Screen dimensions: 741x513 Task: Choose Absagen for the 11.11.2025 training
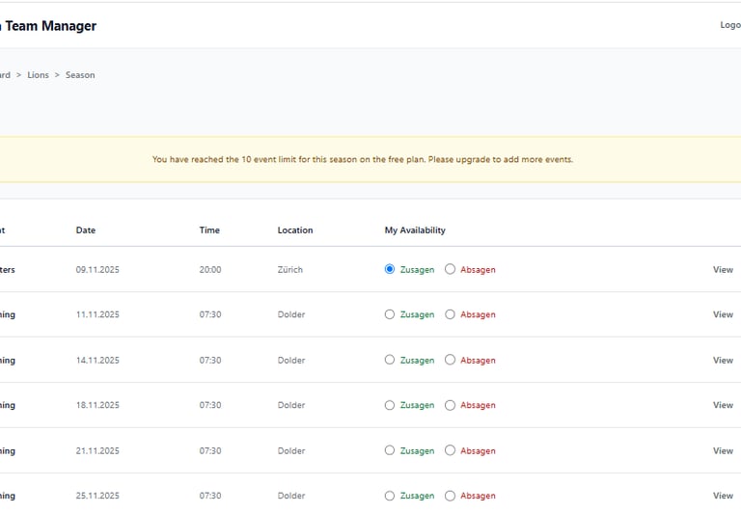tap(450, 314)
